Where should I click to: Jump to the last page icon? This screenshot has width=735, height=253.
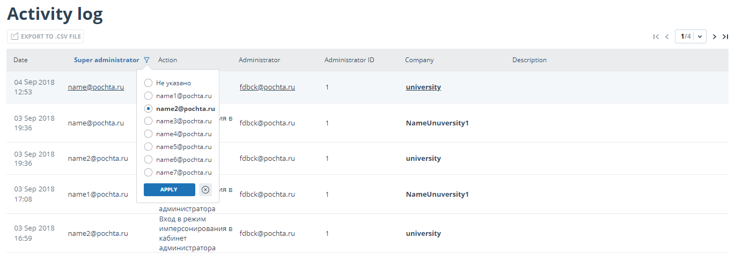point(725,36)
